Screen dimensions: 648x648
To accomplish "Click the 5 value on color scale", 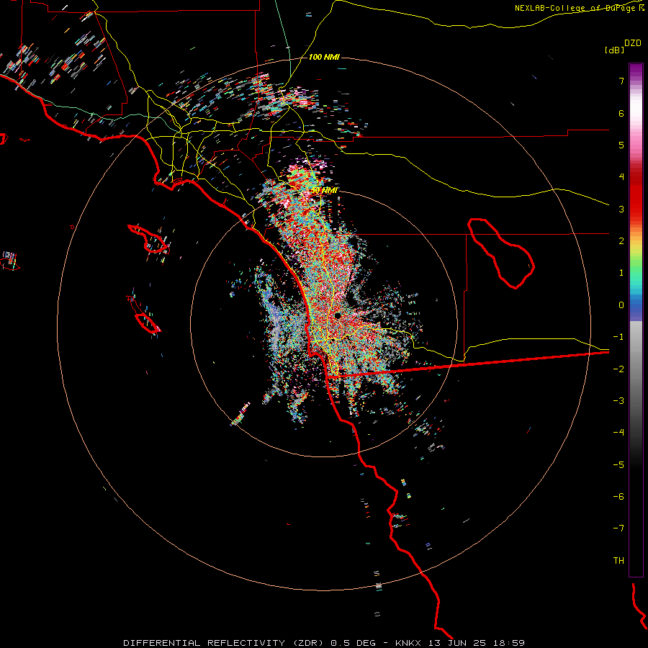I will [x=621, y=145].
